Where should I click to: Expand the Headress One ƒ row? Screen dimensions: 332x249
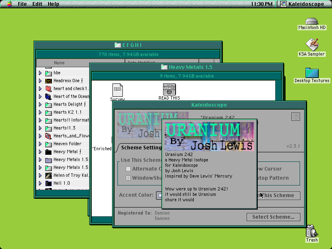(x=40, y=81)
